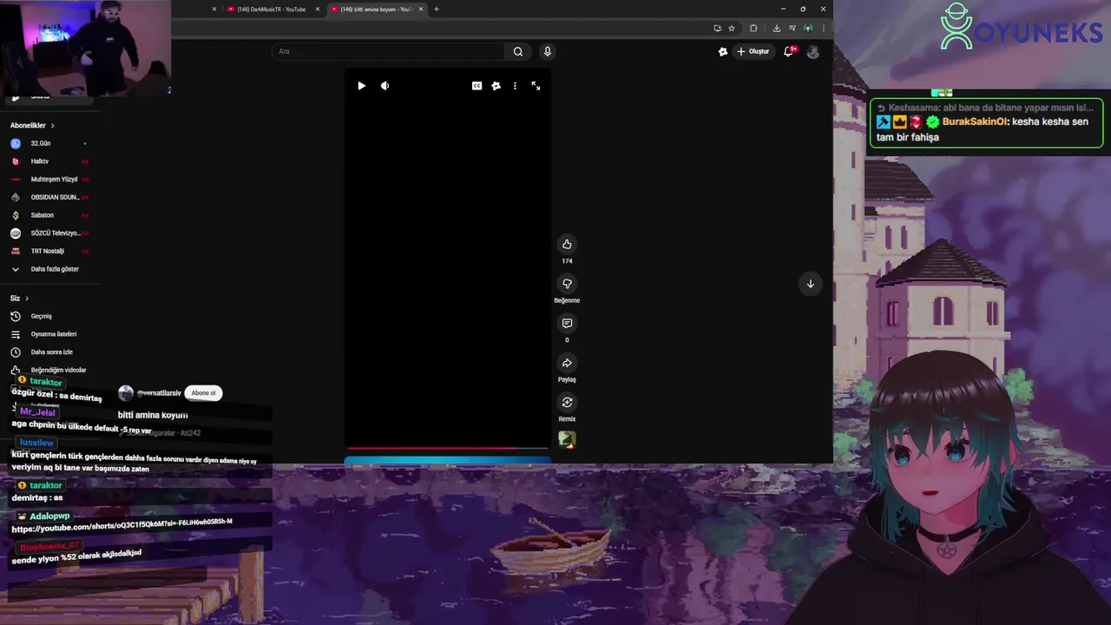
Task: Go to the next Short with down arrow
Action: coord(810,284)
